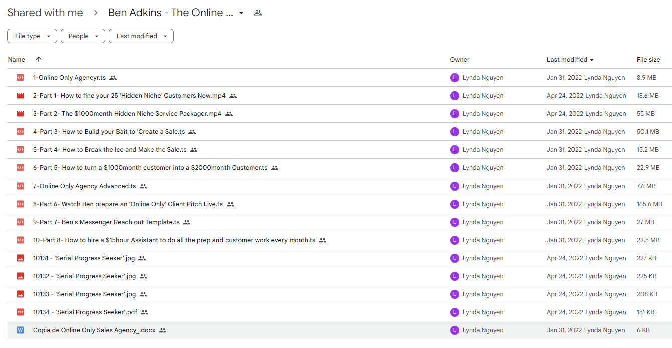Select 4-Part 3 How to Build your Bait file
The width and height of the screenshot is (672, 348).
point(109,132)
